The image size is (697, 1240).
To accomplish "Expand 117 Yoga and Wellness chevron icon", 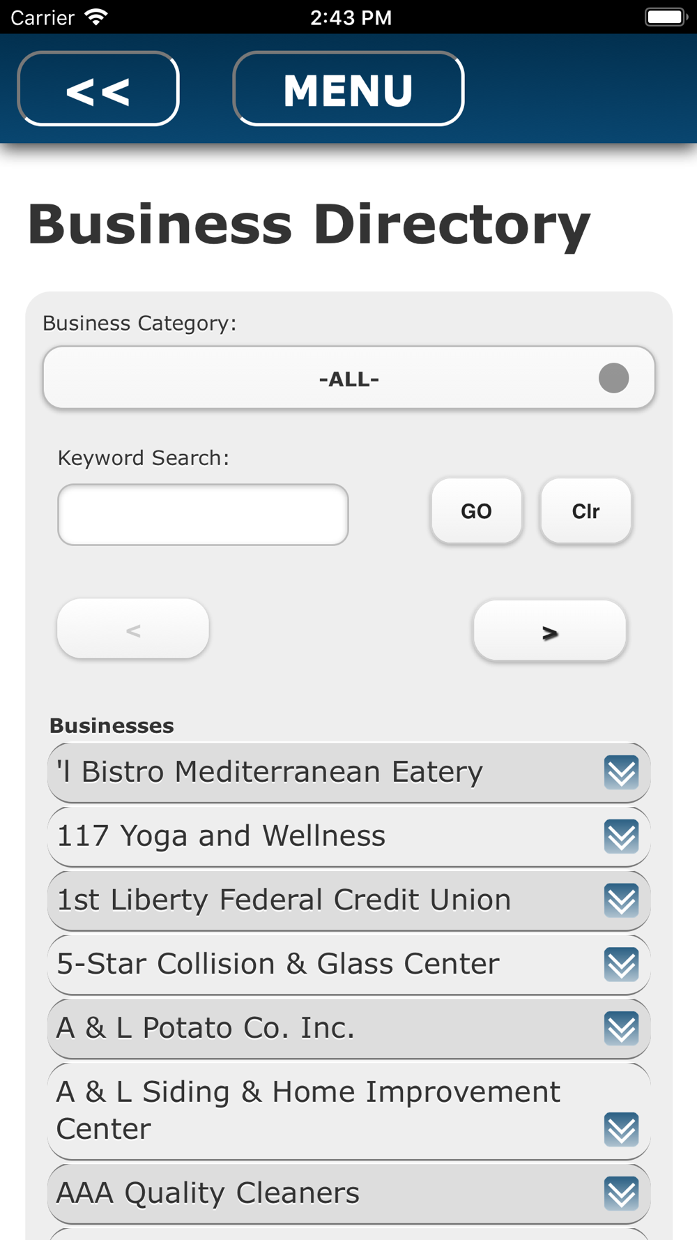I will (621, 836).
